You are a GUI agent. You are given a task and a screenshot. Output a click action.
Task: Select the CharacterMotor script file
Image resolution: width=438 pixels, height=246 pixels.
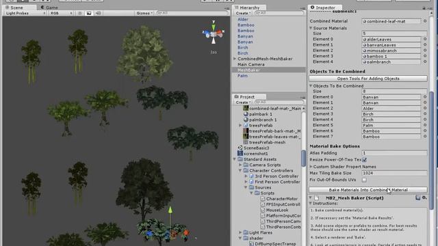point(279,199)
